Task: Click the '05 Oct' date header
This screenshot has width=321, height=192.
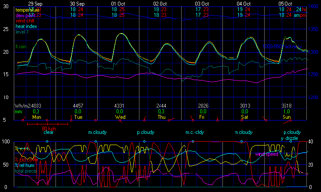Action: coord(286,3)
